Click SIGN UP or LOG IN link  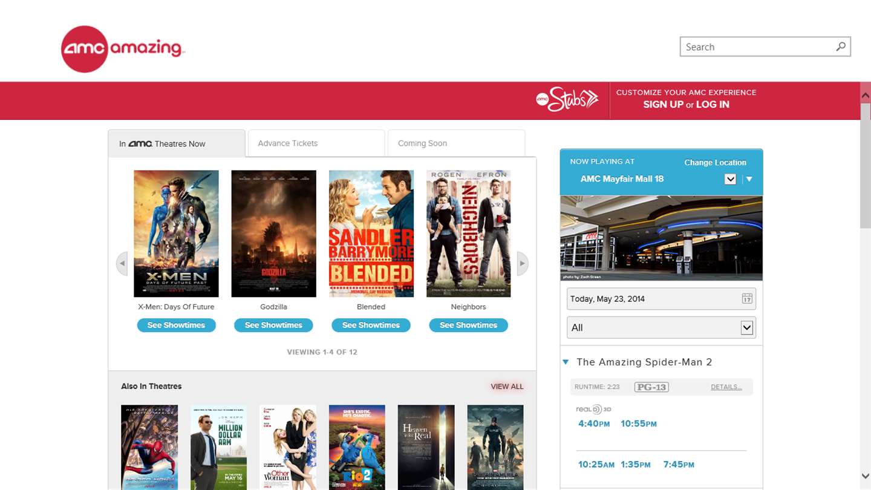click(686, 105)
